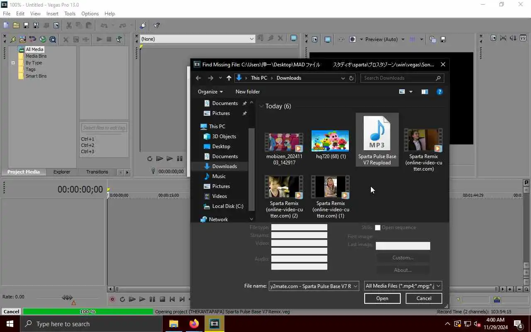Viewport: 531px width, 332px height.
Task: Click the Search Downloads field
Action: [402, 78]
